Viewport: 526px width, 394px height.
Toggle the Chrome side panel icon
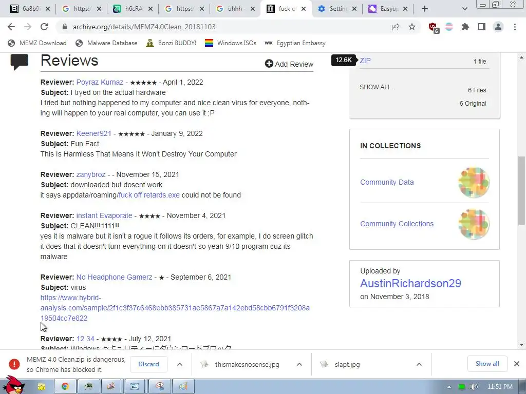482,27
